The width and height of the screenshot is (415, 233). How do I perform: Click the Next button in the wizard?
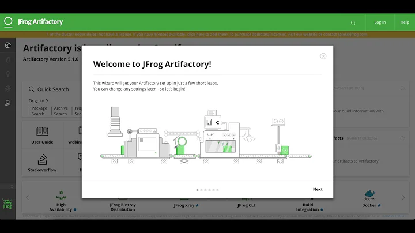(318, 189)
